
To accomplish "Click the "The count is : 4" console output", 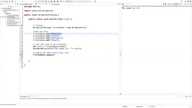I will click(130, 8).
